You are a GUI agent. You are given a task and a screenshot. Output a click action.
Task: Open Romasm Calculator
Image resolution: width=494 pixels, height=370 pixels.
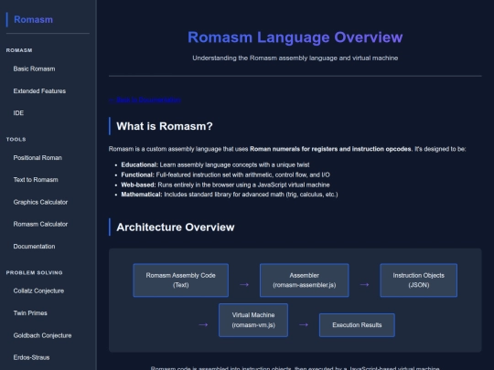40,224
